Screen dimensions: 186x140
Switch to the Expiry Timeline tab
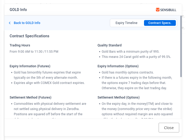126,23
